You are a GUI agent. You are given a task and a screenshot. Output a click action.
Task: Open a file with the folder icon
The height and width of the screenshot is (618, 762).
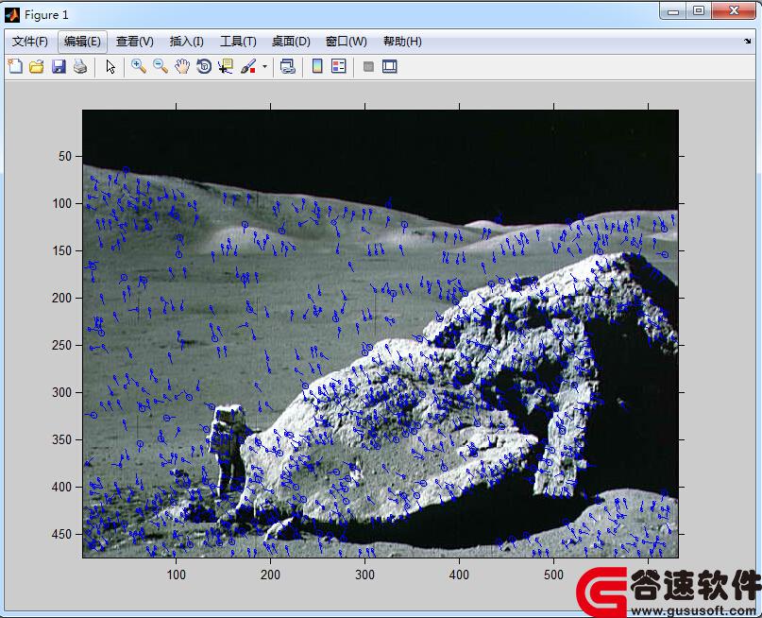(37, 66)
